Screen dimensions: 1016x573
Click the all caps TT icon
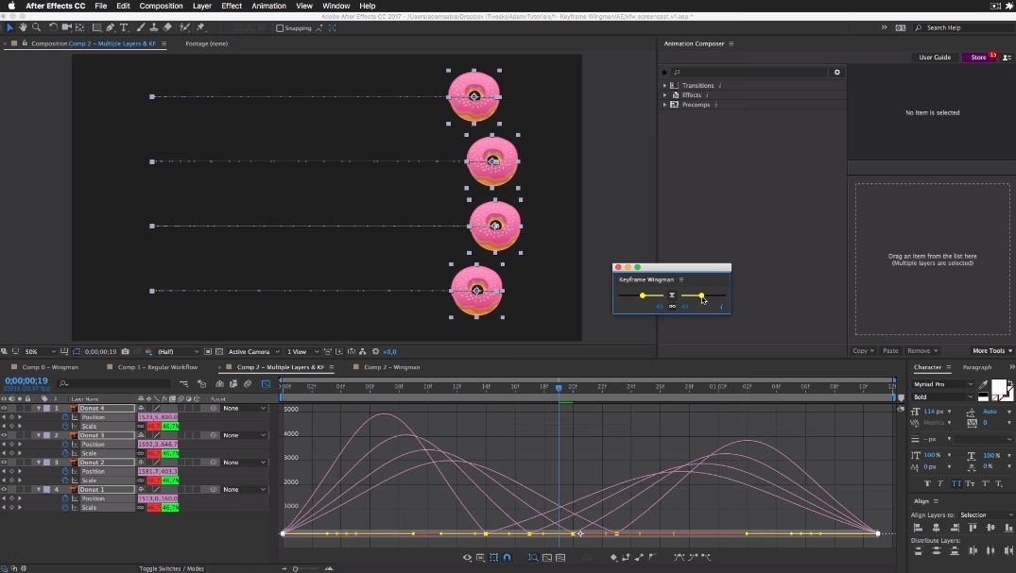(x=956, y=483)
